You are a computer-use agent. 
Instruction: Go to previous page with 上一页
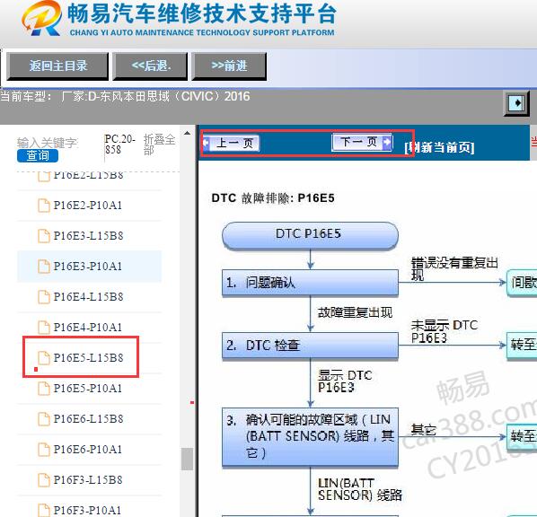231,143
